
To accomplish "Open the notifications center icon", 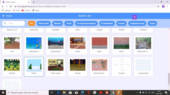I will pyautogui.click(x=166, y=93).
